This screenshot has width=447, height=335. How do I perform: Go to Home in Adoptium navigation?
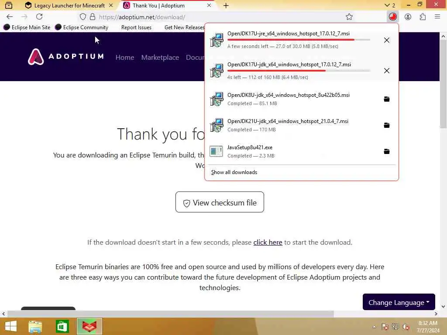click(x=125, y=57)
